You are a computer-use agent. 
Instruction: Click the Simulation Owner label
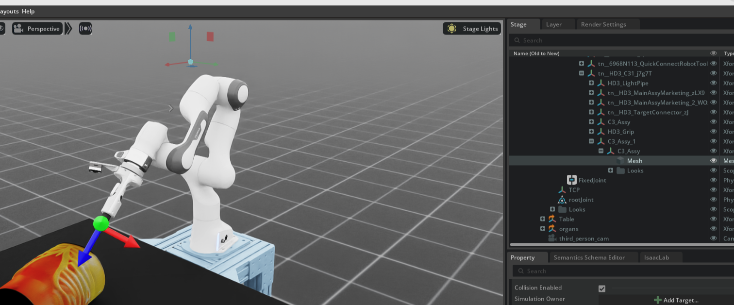[540, 299]
